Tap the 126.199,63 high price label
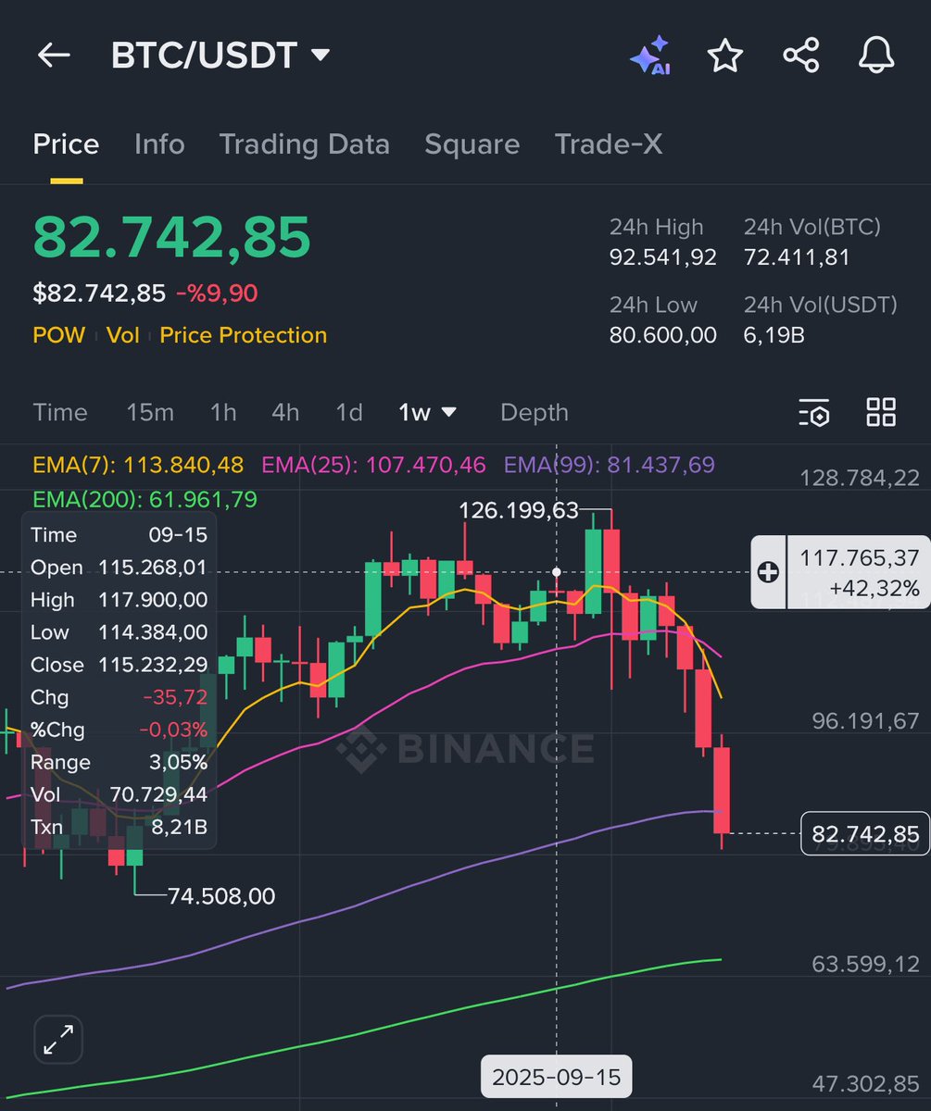The height and width of the screenshot is (1111, 931). click(519, 510)
